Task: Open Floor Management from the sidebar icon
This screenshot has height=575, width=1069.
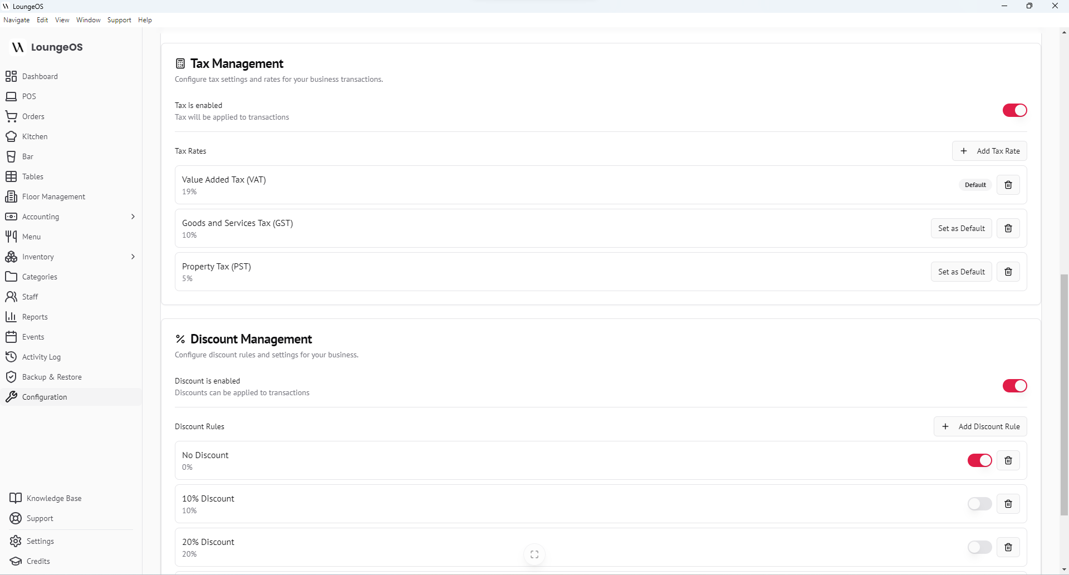Action: (11, 196)
